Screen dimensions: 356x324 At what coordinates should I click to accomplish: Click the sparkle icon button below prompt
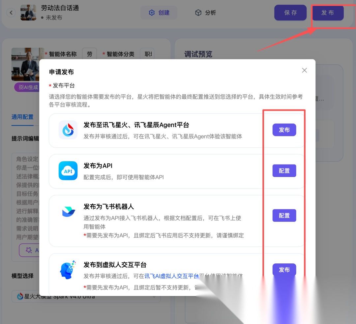coord(29,250)
